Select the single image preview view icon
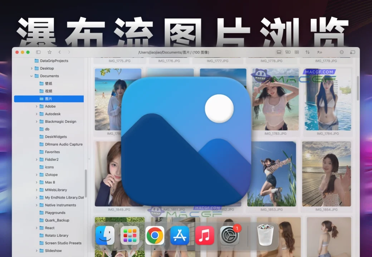The width and height of the screenshot is (372, 257). click(x=279, y=52)
